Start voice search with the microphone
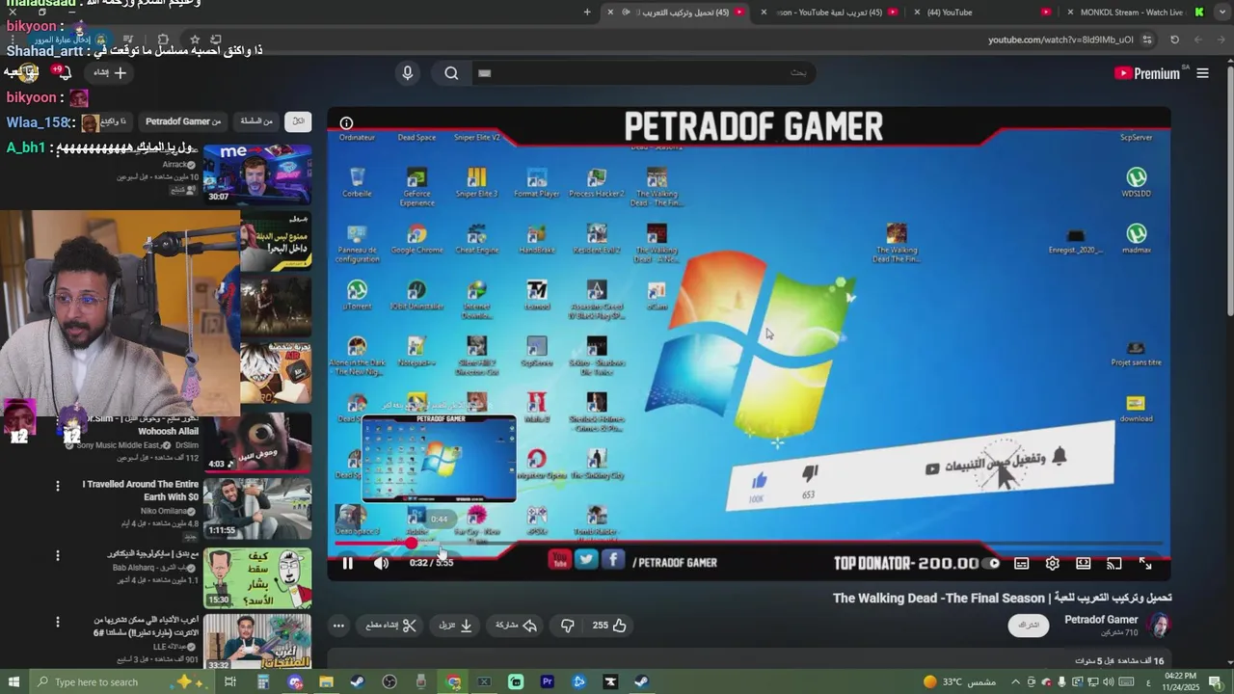Viewport: 1234px width, 694px height. pos(407,73)
